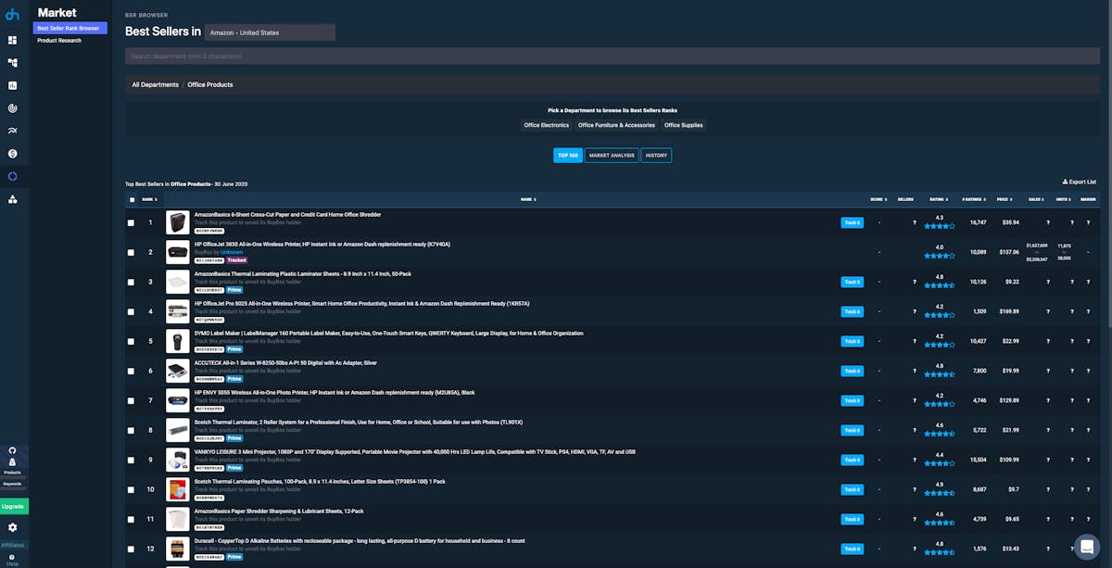Click the search department input field

coord(613,57)
